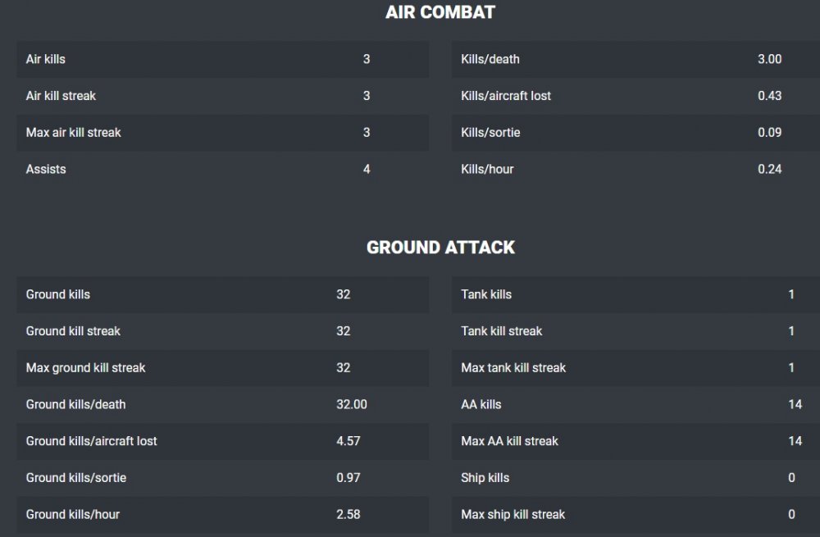Click the GROUND ATTACK section heading
This screenshot has height=537, width=820.
click(x=440, y=248)
